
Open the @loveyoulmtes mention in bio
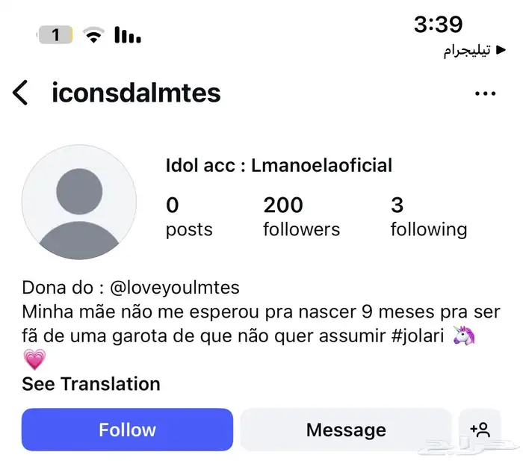[x=174, y=287]
